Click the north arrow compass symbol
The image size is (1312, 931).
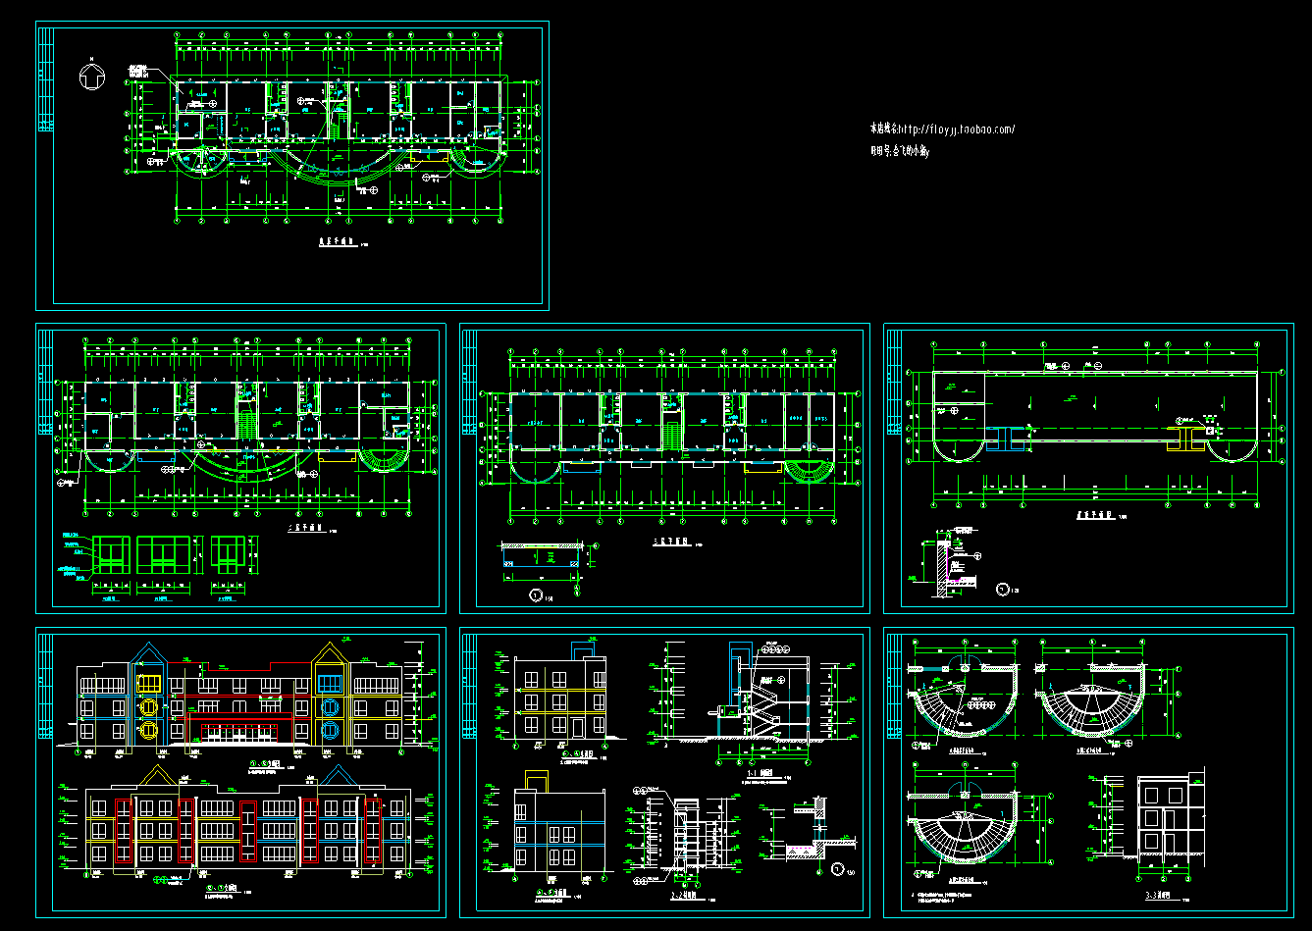[x=90, y=75]
